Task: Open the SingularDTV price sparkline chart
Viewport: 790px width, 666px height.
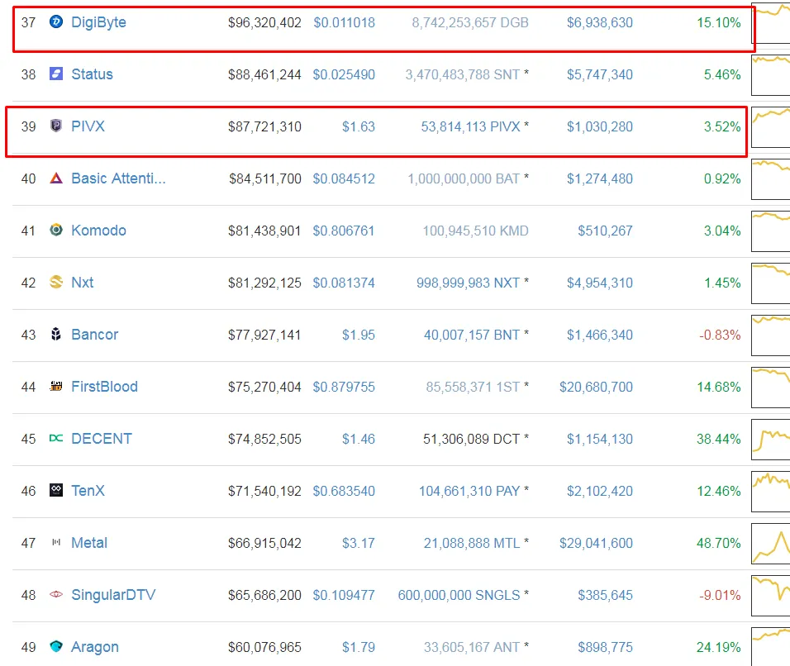Action: click(x=771, y=595)
